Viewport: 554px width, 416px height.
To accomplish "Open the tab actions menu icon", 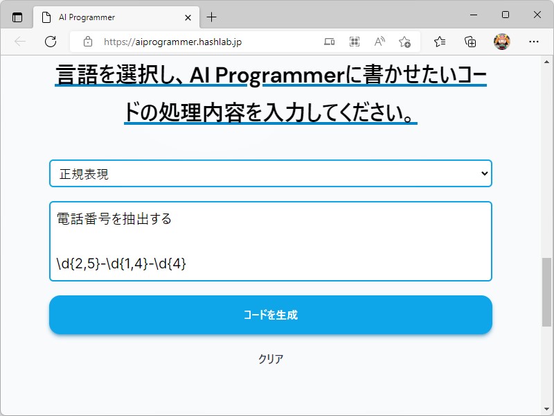I will pyautogui.click(x=17, y=15).
